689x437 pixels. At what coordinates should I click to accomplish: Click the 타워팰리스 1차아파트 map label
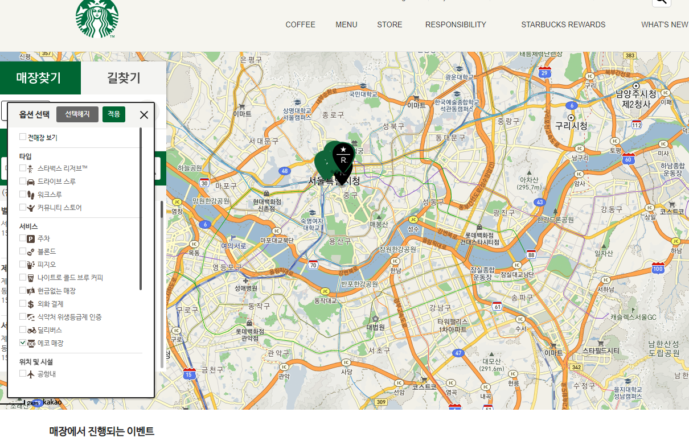coord(453,325)
